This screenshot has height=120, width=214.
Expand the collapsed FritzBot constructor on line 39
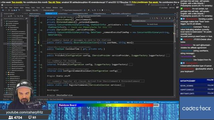(x=168, y=56)
